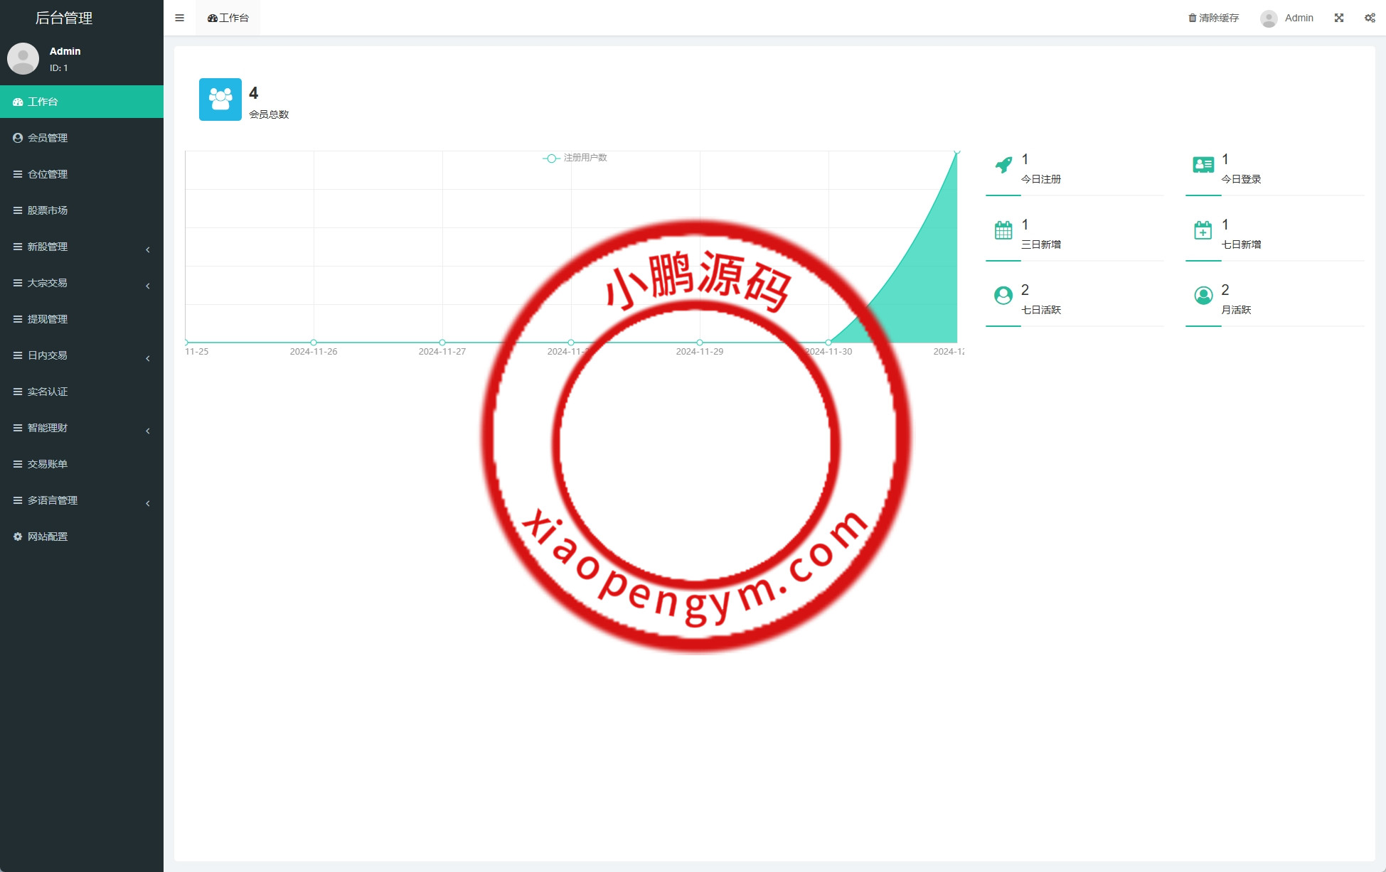Click the 清除缓存 clear cache button
This screenshot has height=872, width=1386.
pyautogui.click(x=1214, y=18)
